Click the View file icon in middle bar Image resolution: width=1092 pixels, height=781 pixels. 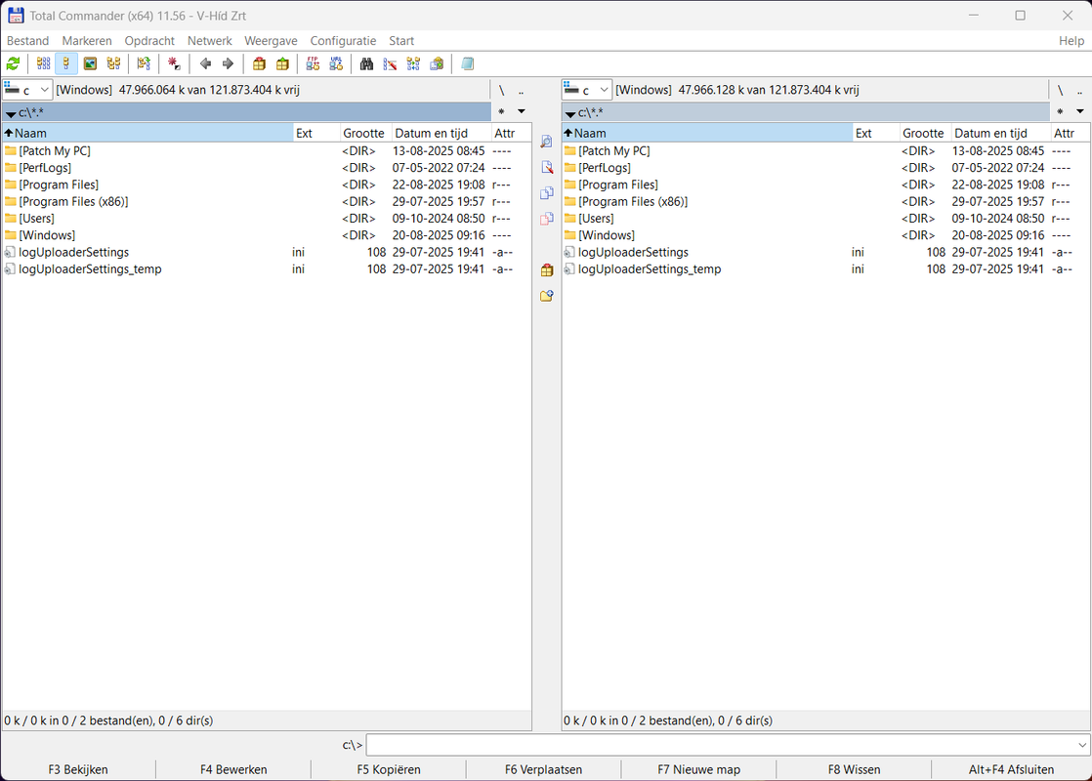click(x=547, y=142)
